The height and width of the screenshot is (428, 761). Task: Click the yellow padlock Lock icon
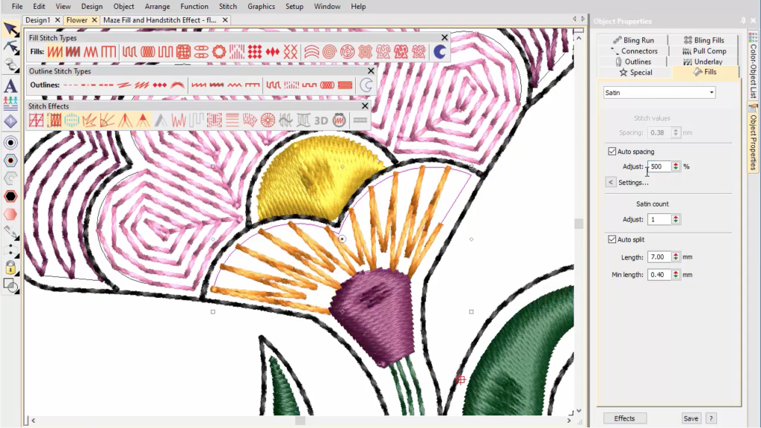point(10,267)
